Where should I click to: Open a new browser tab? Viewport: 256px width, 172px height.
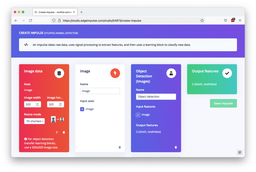tap(81, 11)
